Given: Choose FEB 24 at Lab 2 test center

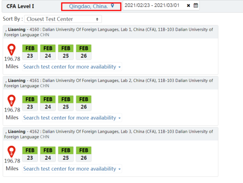Looking at the screenshot, I should point(48,103).
